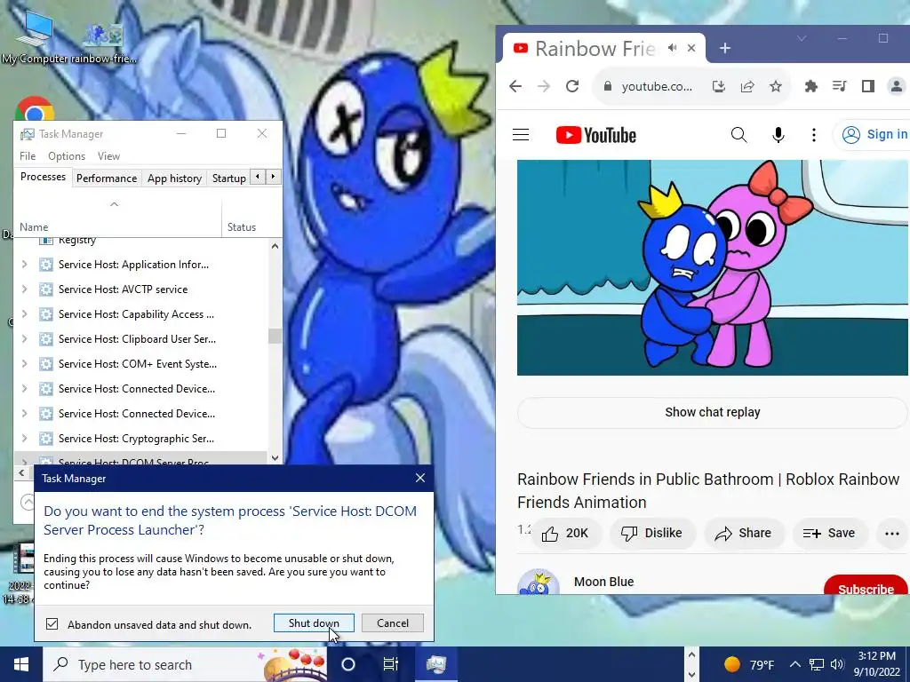Open the browser Extensions puzzle icon

click(x=810, y=86)
